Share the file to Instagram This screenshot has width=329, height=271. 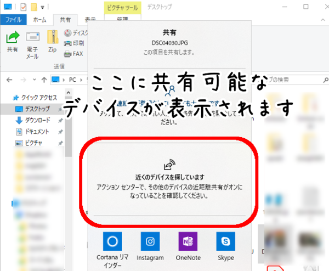(x=150, y=246)
